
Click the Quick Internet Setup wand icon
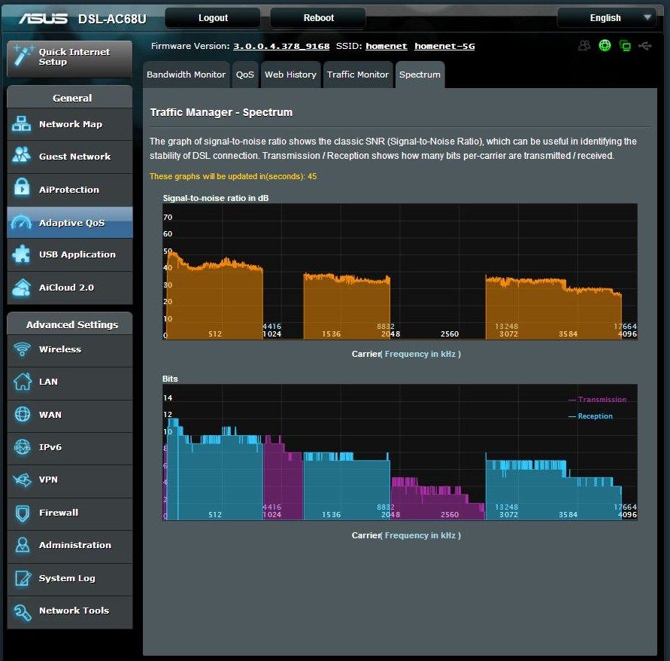22,56
